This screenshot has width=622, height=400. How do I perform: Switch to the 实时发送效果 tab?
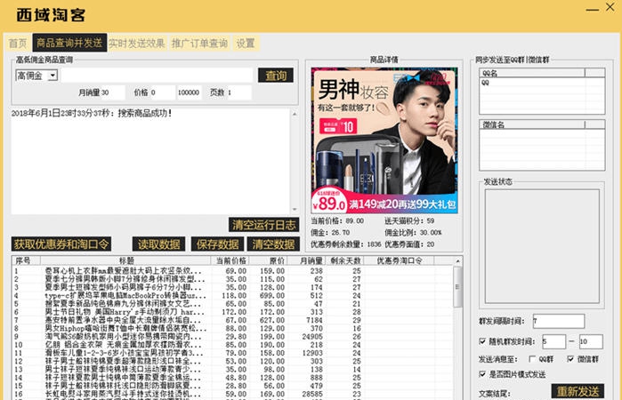(x=137, y=43)
